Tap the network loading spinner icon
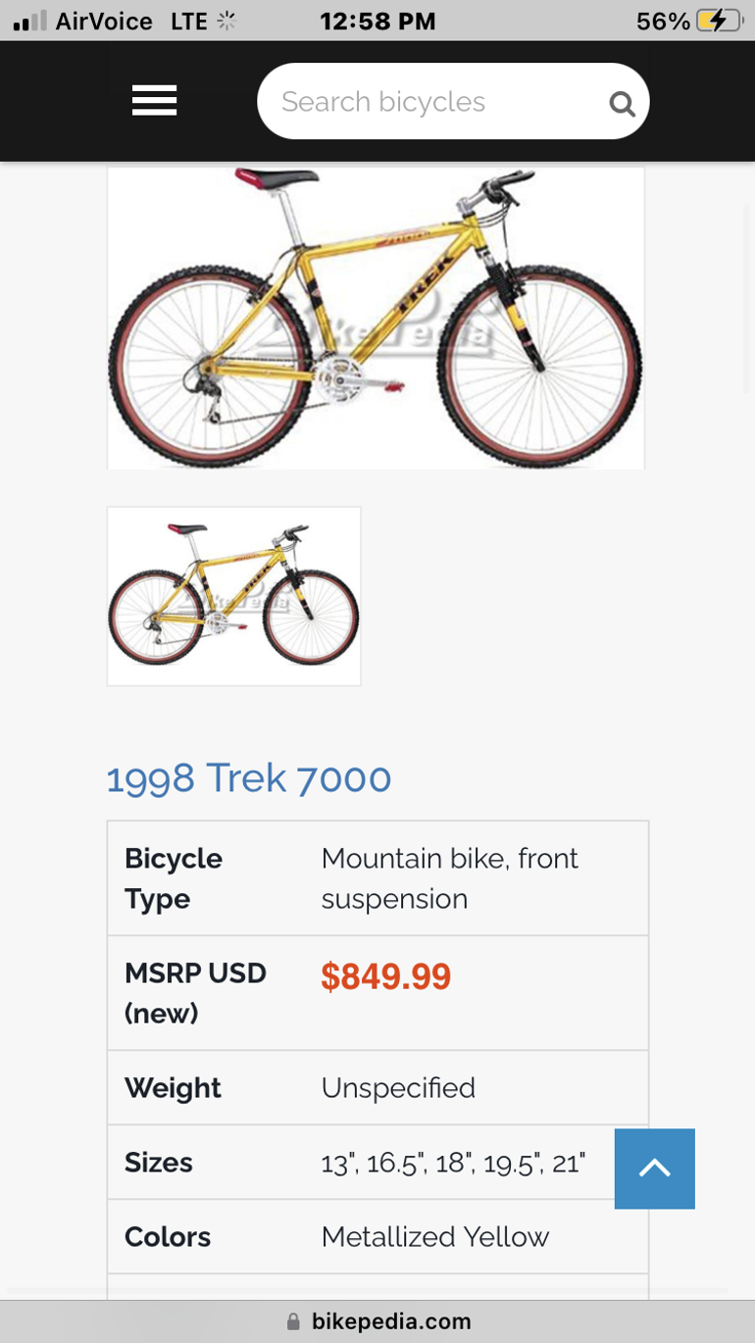The height and width of the screenshot is (1343, 755). tap(226, 21)
